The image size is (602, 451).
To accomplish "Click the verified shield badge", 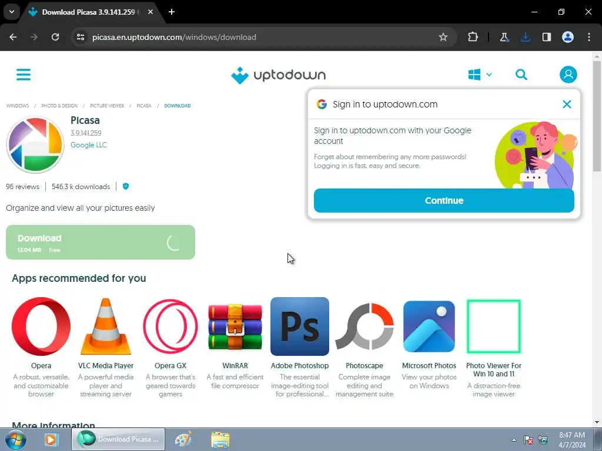I will pos(126,186).
